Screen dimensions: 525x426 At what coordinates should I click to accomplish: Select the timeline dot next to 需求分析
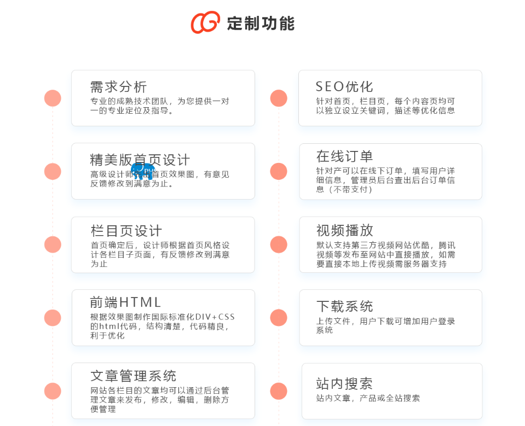point(53,98)
